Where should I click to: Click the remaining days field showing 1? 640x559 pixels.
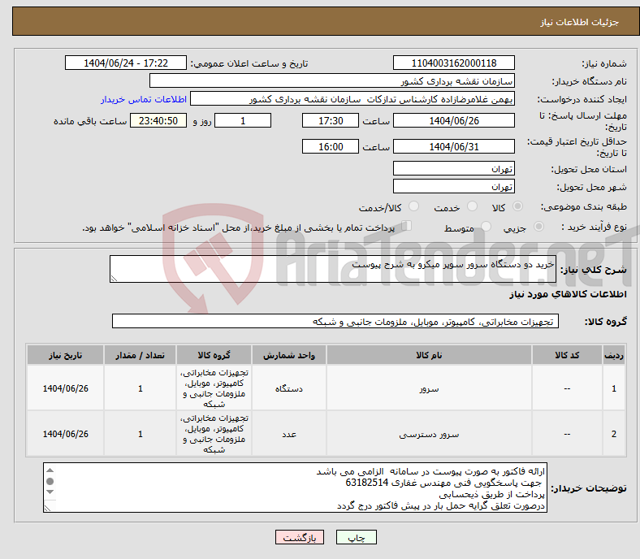pyautogui.click(x=243, y=121)
